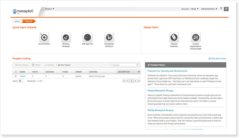Click the 'Showing 1 - 1 of 1' text
The height and width of the screenshot is (138, 239).
click(x=35, y=81)
